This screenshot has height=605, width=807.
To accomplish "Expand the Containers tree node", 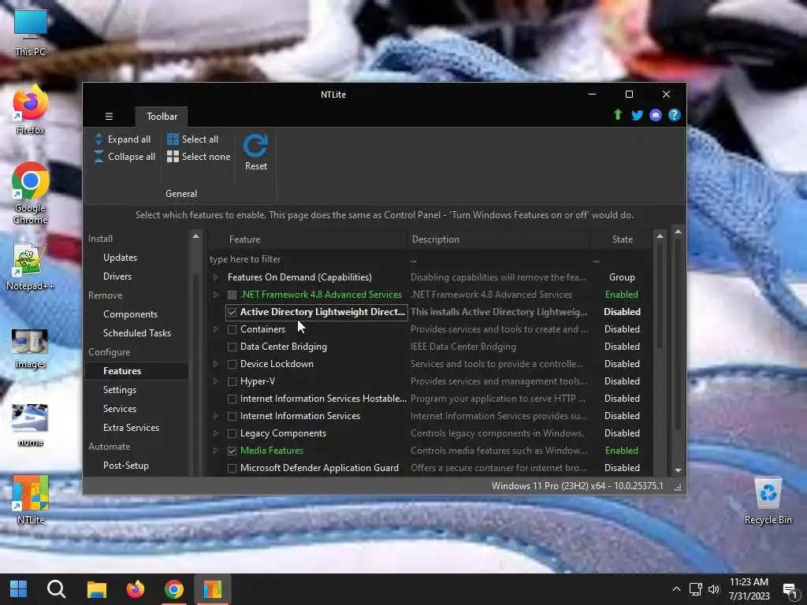I will coord(216,329).
